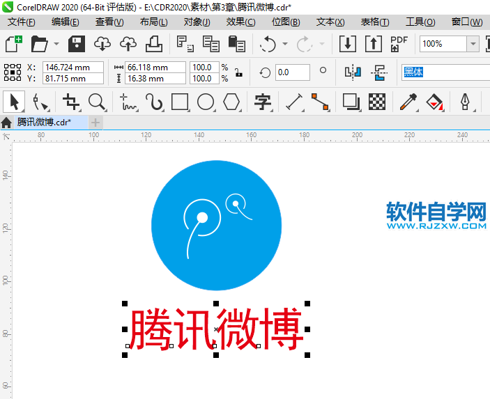490x399 pixels.
Task: Click the cloud download icon
Action: tap(102, 44)
